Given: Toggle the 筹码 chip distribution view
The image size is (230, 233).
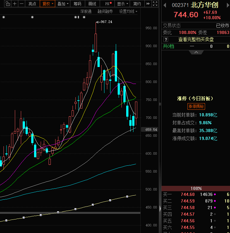Looking at the screenshot, I should click(x=77, y=4).
